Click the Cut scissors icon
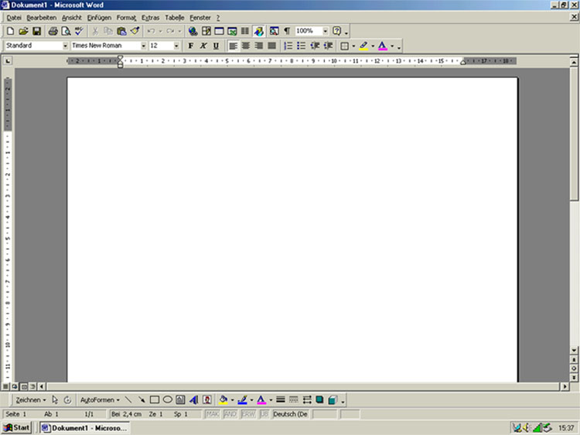 [x=95, y=31]
